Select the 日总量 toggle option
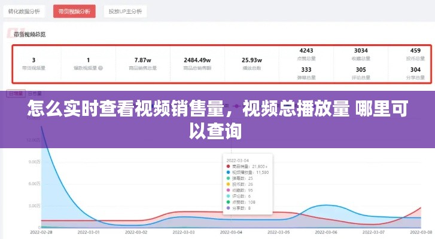This screenshot has width=435, height=239. [x=35, y=94]
